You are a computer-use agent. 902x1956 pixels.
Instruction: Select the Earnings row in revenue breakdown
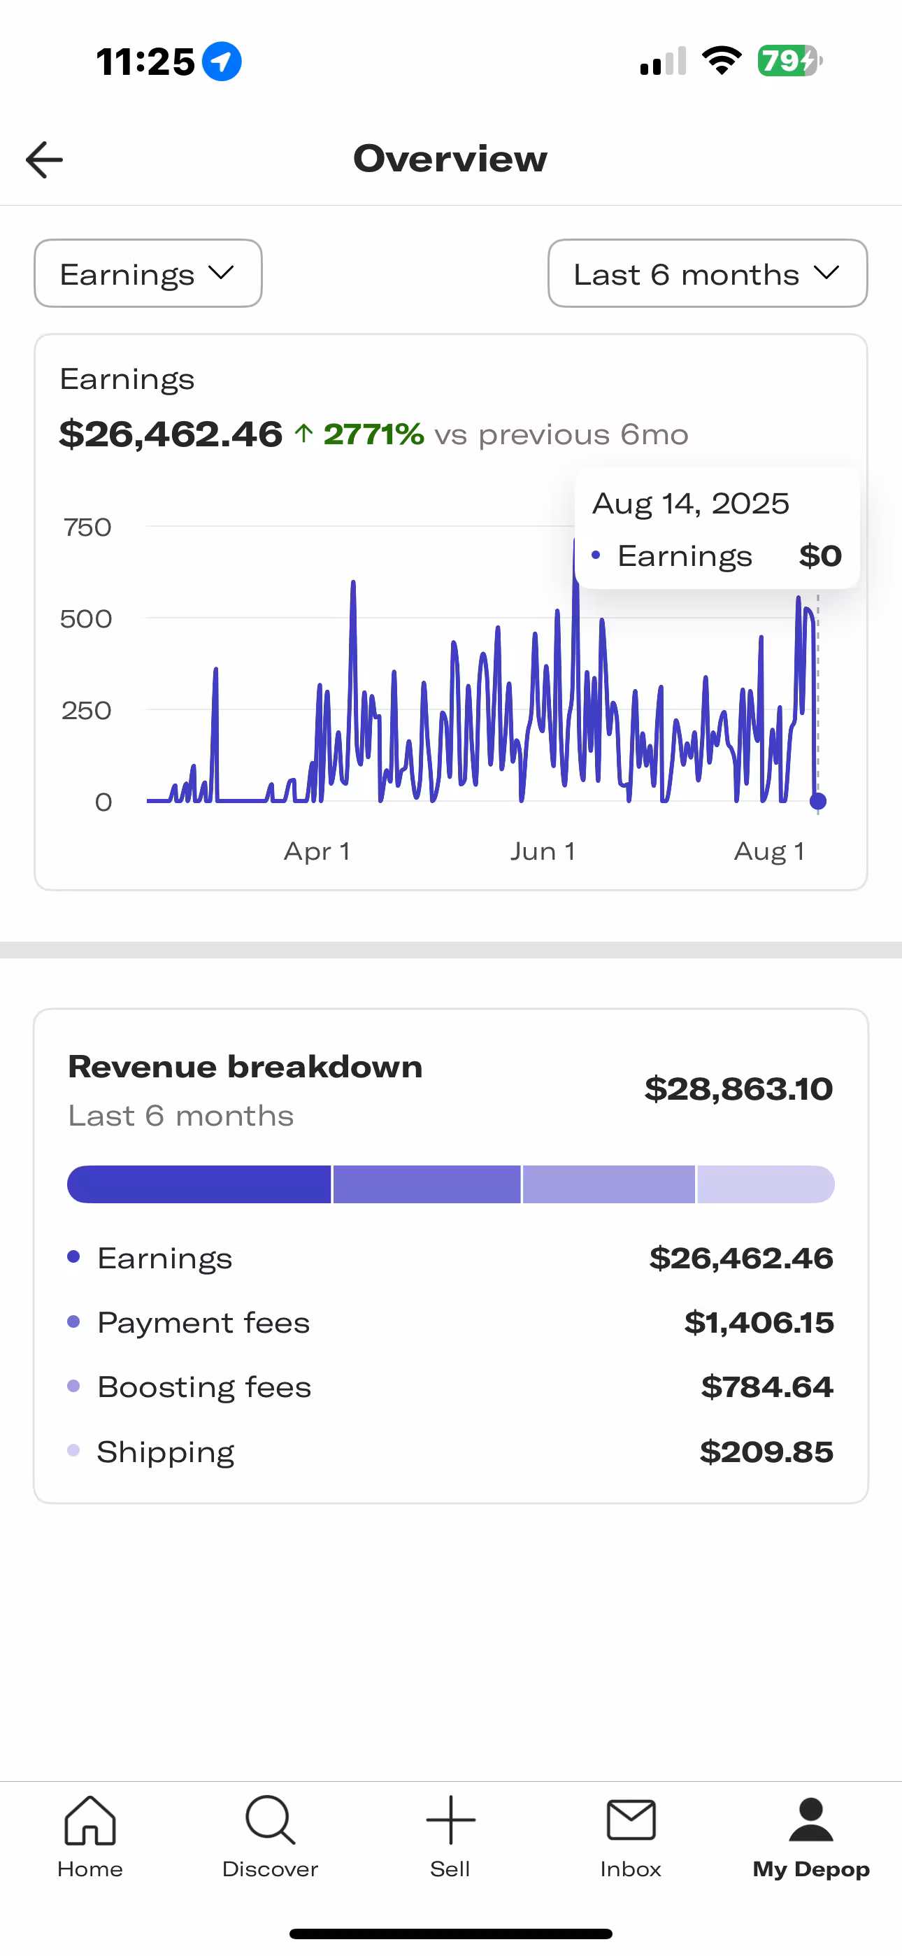tap(450, 1259)
